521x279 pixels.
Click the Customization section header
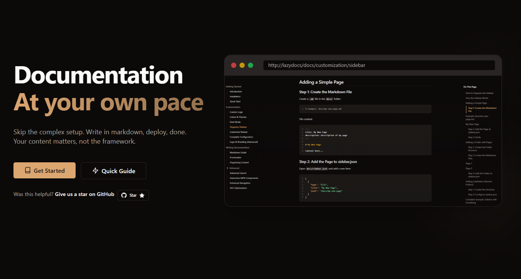233,107
